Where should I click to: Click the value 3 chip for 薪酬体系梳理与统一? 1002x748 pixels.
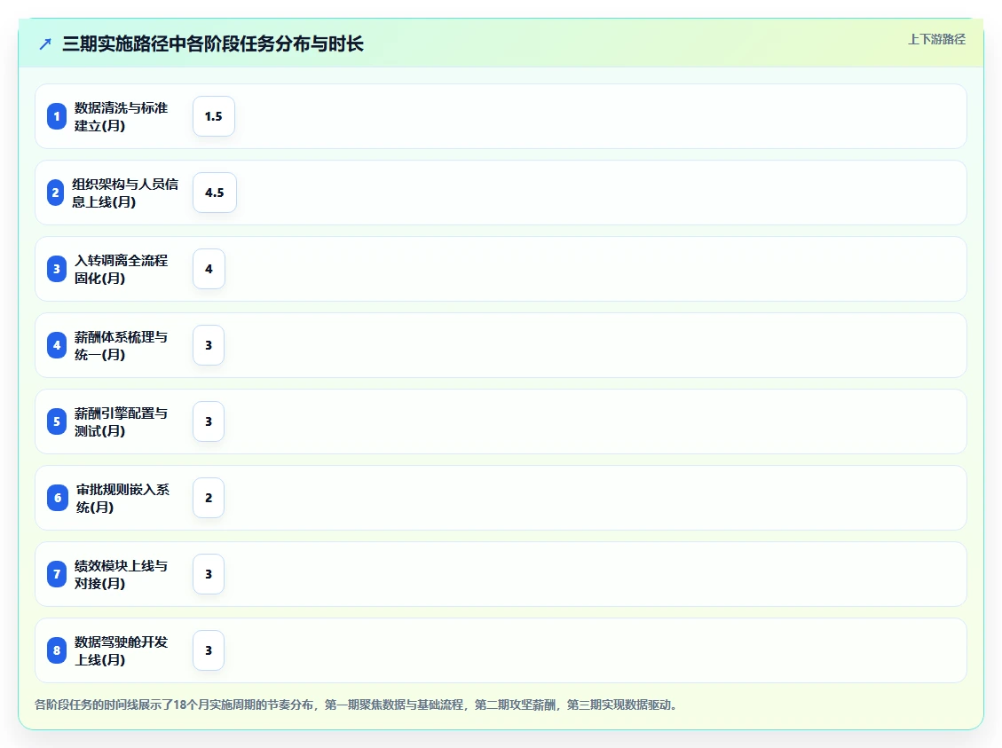209,345
